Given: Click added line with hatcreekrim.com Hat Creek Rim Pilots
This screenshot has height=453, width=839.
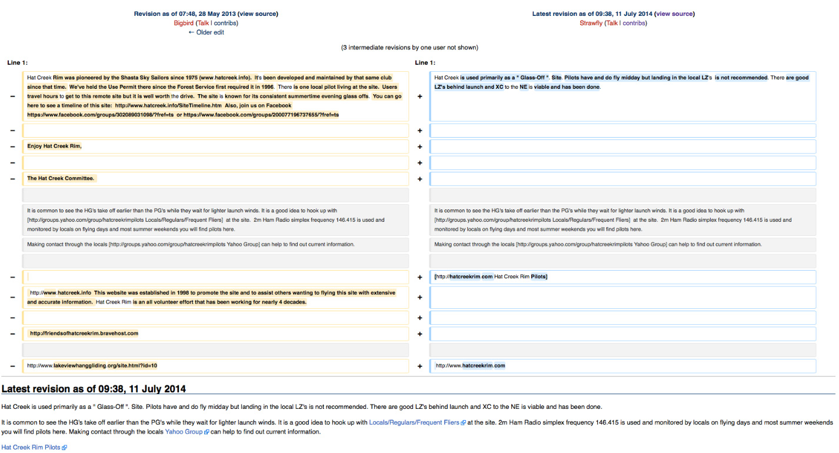Looking at the screenshot, I should 623,277.
